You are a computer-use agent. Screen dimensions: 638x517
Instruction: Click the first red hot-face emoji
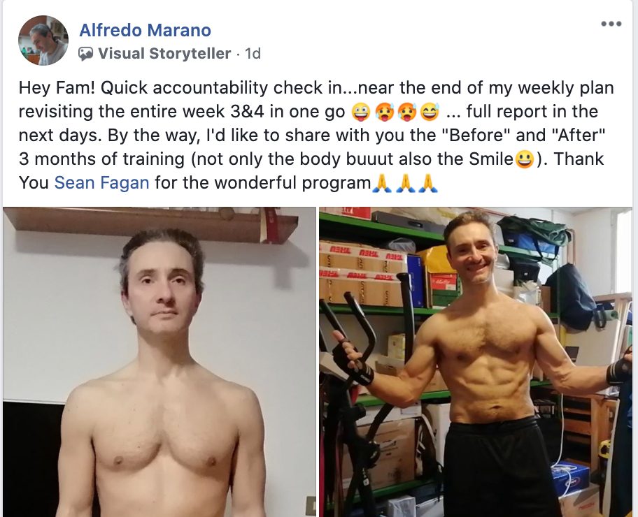tap(384, 112)
